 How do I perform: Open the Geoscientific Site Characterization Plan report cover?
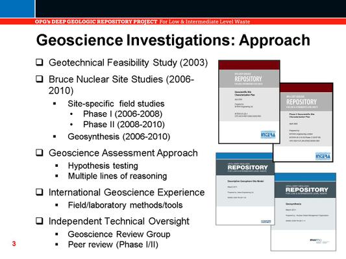[x=249, y=102]
